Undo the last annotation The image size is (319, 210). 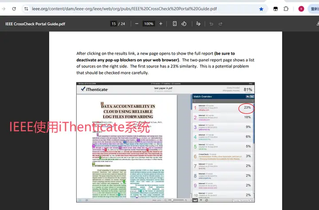point(211,24)
